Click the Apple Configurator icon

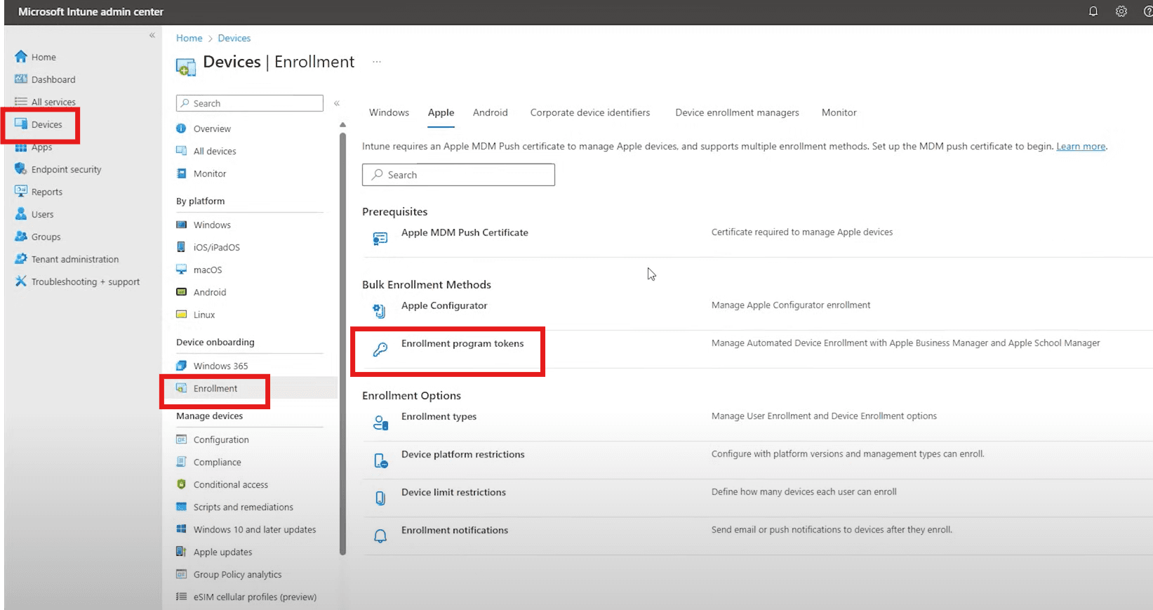pos(380,311)
